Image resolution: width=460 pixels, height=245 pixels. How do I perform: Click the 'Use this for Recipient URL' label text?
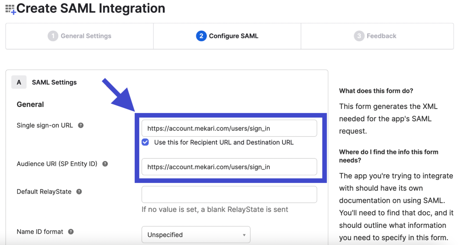point(224,142)
